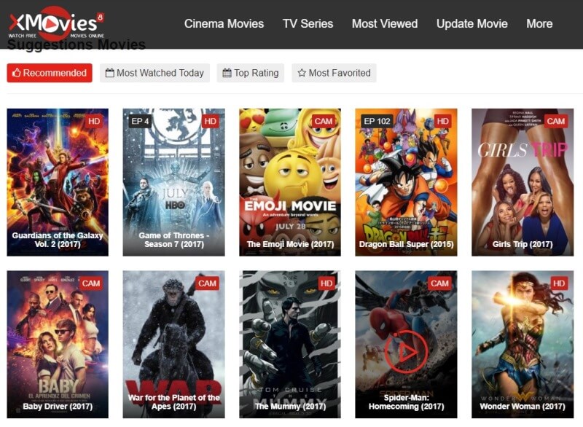Click CAM badge on Baby Driver poster
The width and height of the screenshot is (583, 427).
point(91,283)
